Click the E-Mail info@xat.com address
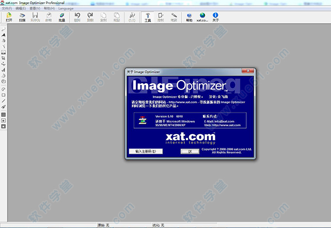The image size is (331, 228). coord(219,121)
